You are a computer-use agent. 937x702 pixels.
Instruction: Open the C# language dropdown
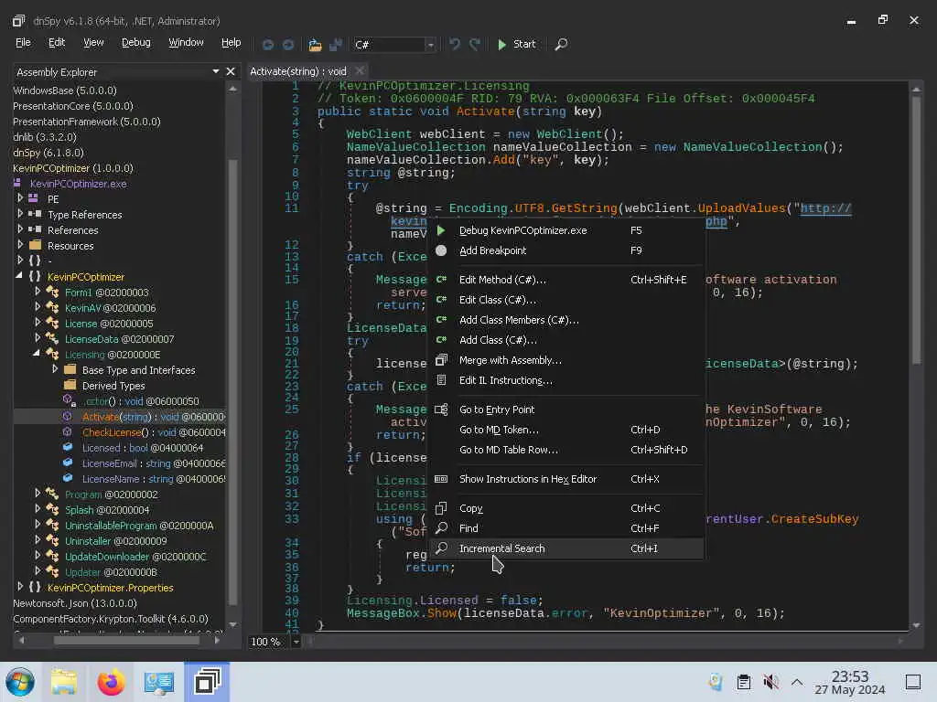[x=430, y=45]
